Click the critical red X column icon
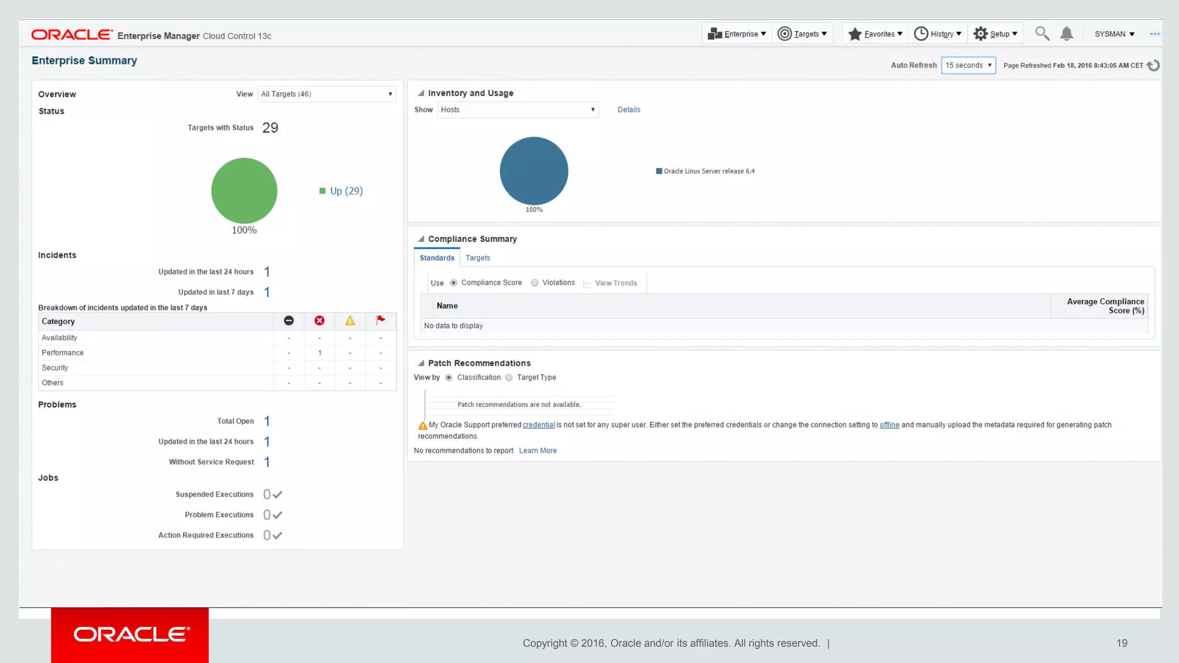Viewport: 1179px width, 663px height. point(320,321)
